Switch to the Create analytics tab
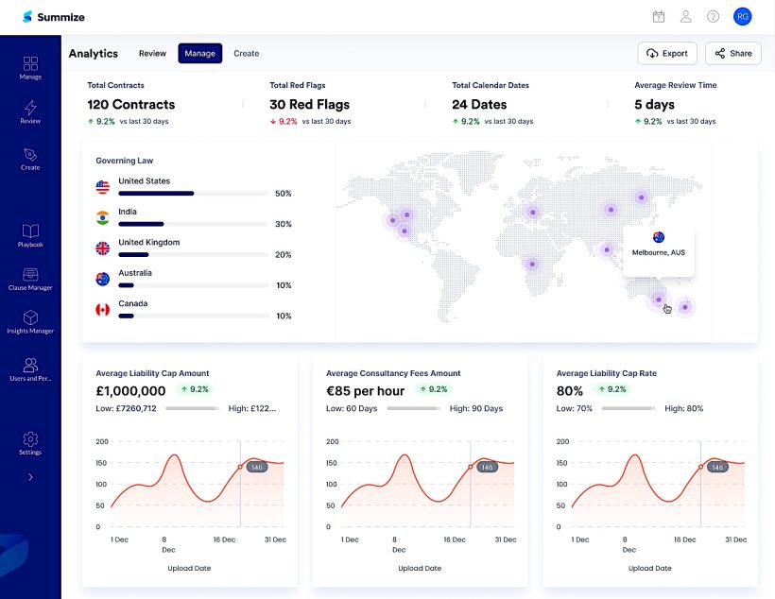Viewport: 775px width, 599px height. tap(246, 53)
